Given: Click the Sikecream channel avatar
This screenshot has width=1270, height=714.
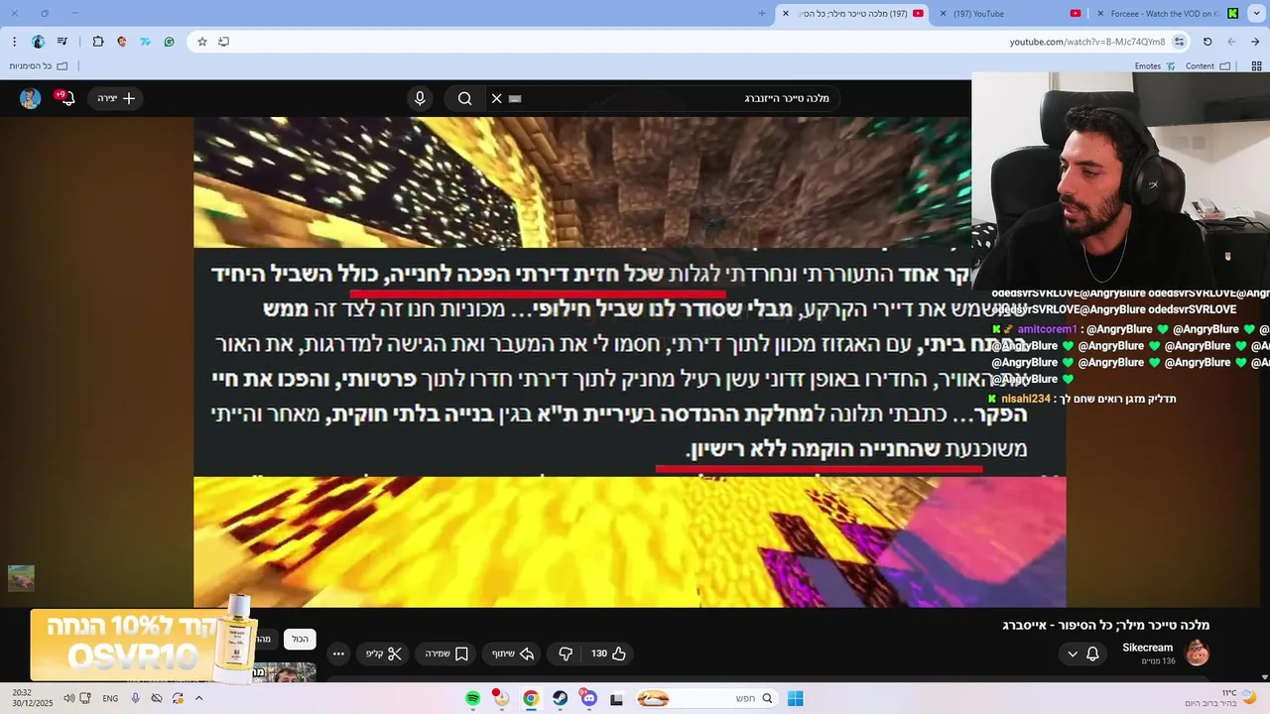Looking at the screenshot, I should [x=1197, y=653].
